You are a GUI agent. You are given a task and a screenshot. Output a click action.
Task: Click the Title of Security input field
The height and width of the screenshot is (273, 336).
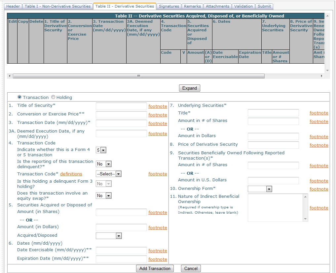pos(121,106)
